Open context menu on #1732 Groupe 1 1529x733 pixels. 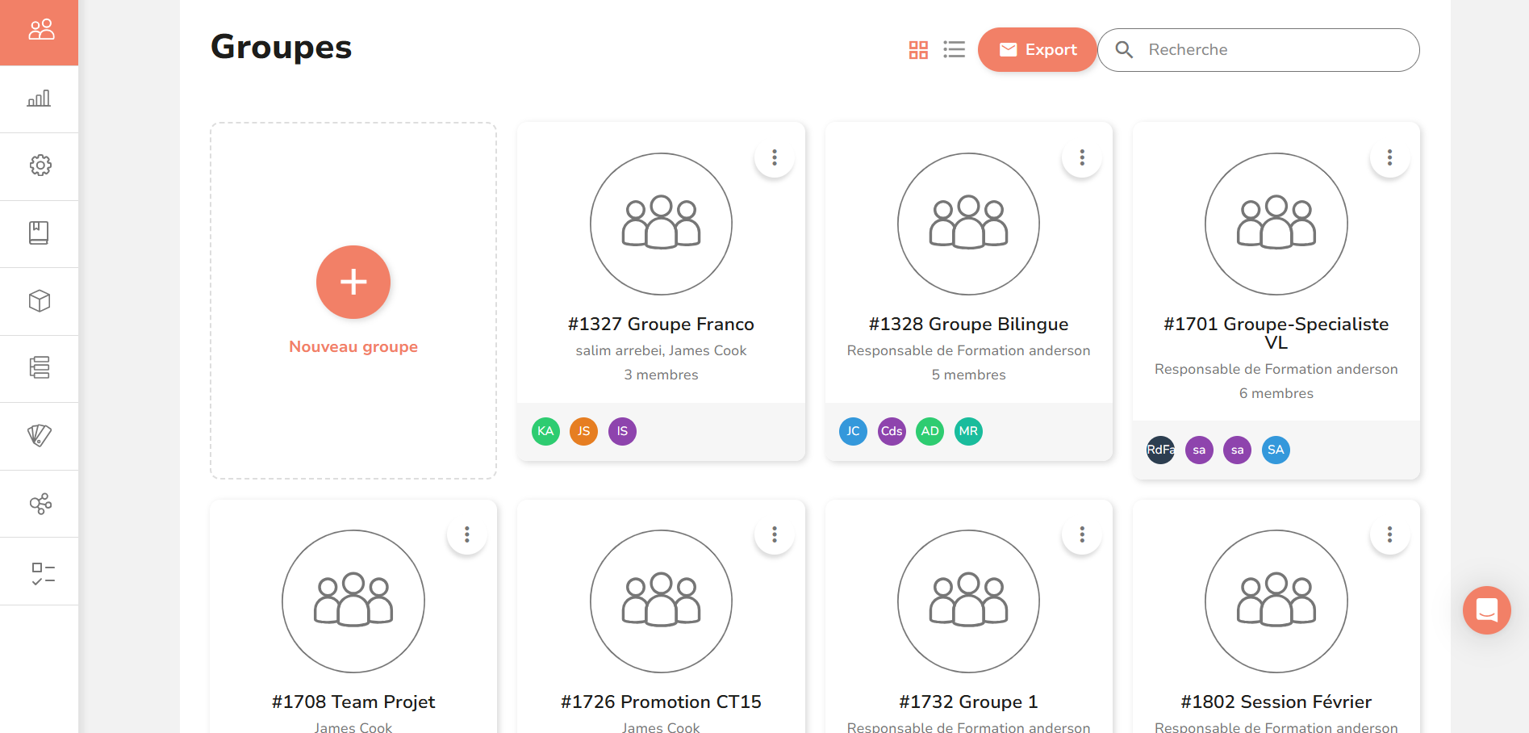coord(1081,534)
